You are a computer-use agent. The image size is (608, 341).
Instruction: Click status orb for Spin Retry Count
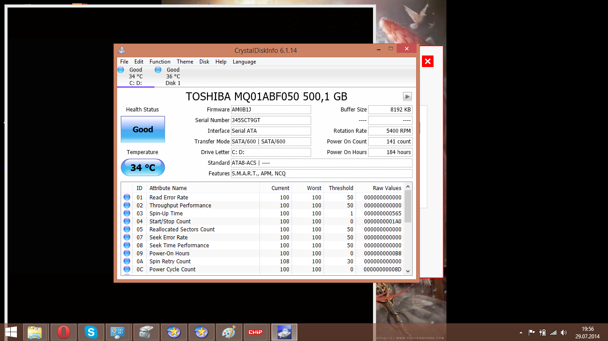[127, 261]
